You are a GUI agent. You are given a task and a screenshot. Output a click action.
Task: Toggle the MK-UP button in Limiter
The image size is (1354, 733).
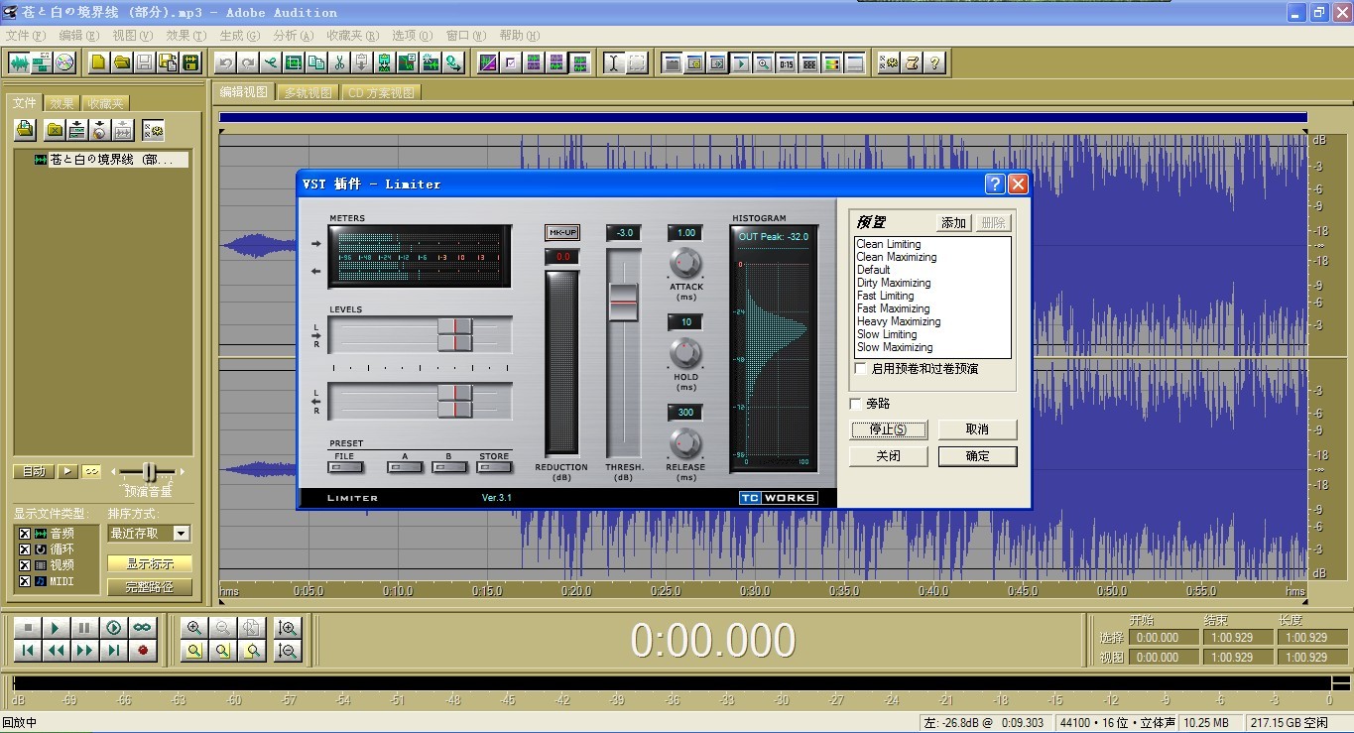[x=562, y=232]
